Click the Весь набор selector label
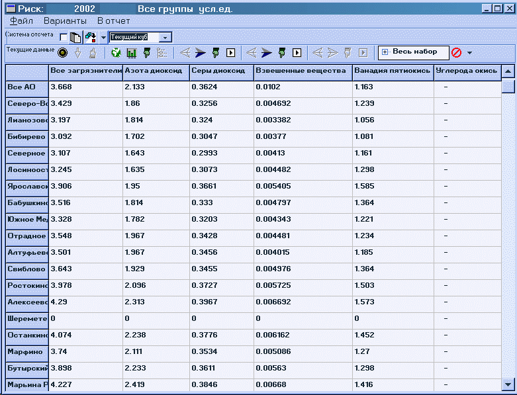The image size is (517, 395). pos(415,52)
